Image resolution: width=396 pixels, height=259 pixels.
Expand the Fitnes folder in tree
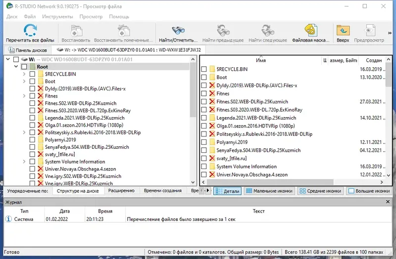point(24,96)
